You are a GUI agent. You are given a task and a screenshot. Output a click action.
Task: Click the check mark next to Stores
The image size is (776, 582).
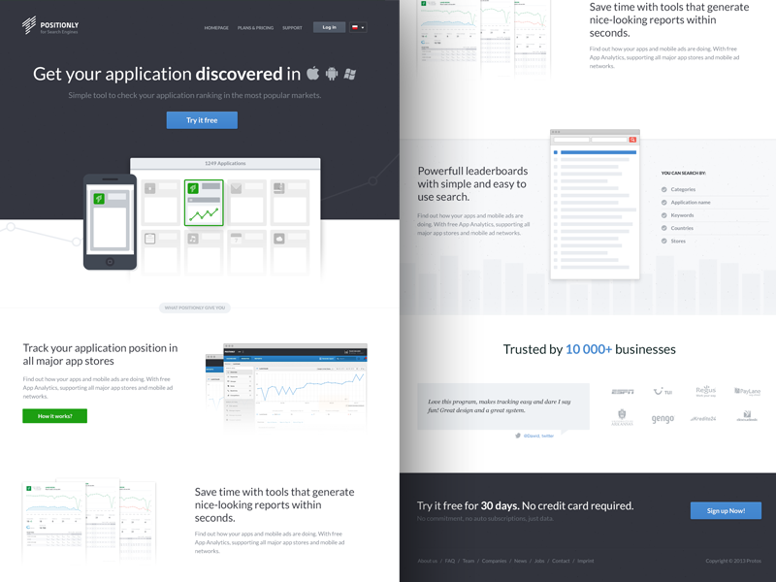664,241
